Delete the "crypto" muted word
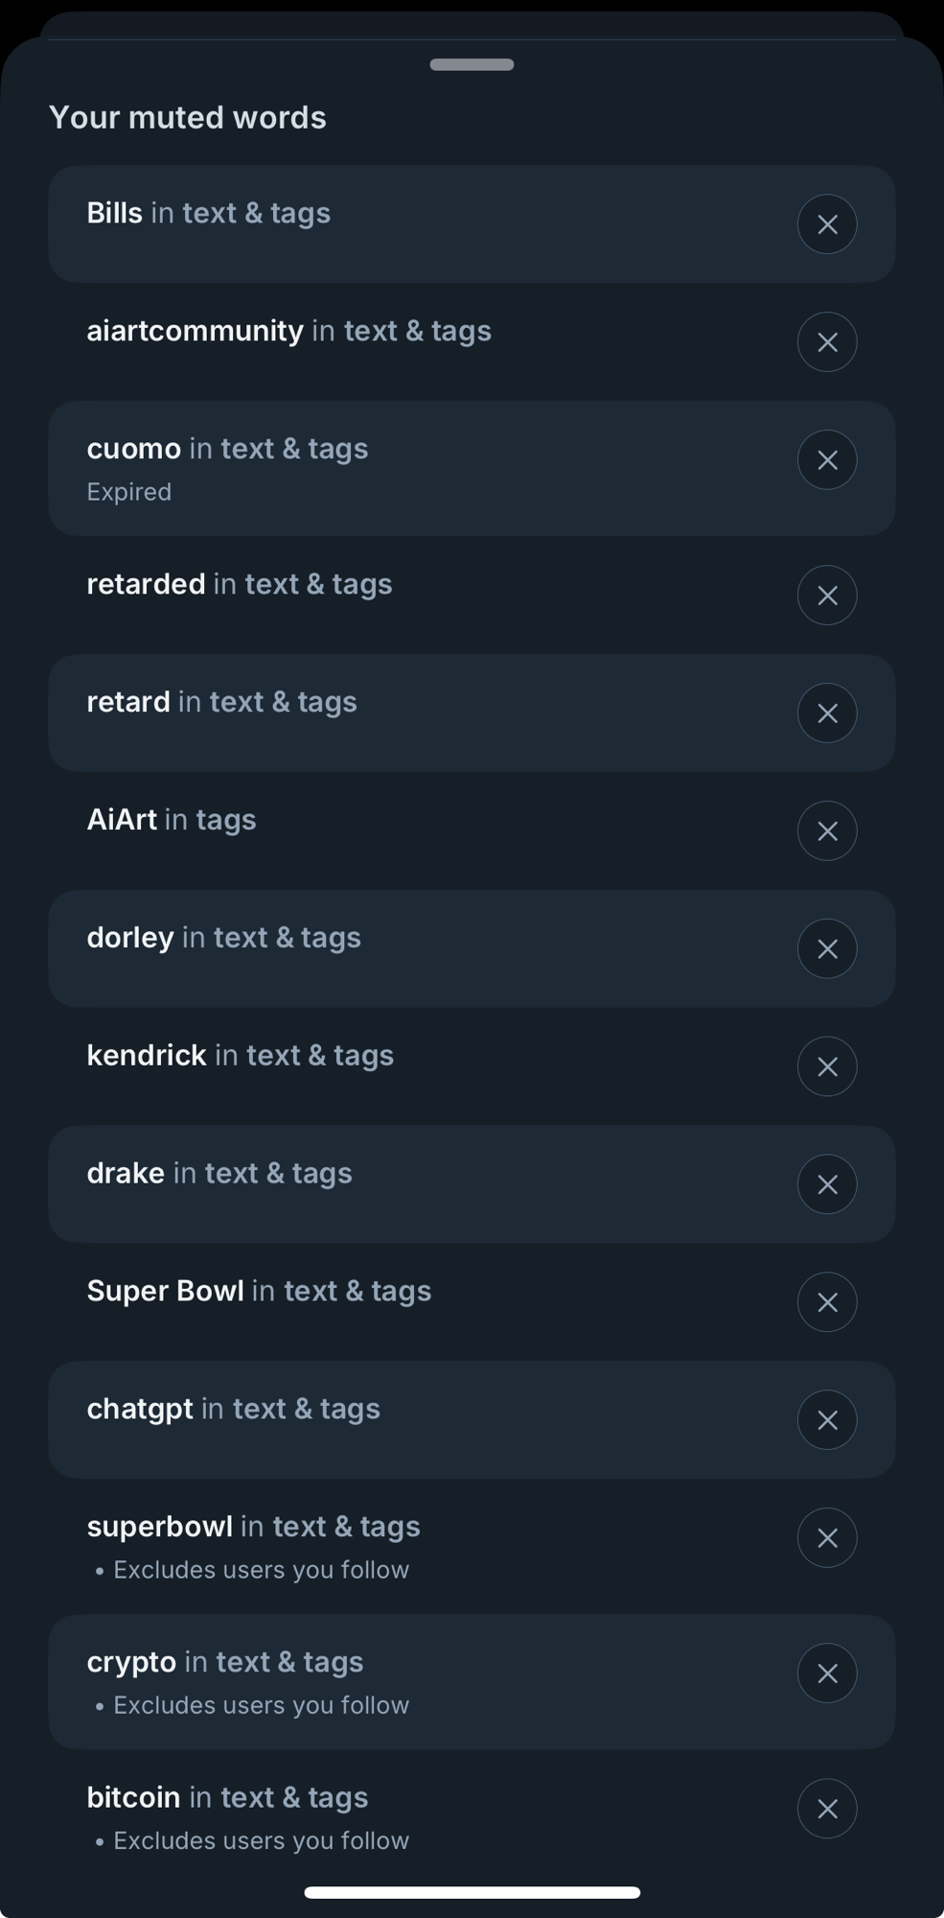944x1918 pixels. (x=826, y=1673)
